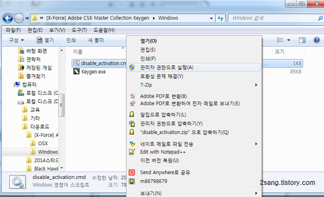The width and height of the screenshot is (324, 197).
Task: Click the Notepad++ icon
Action: tap(132, 152)
